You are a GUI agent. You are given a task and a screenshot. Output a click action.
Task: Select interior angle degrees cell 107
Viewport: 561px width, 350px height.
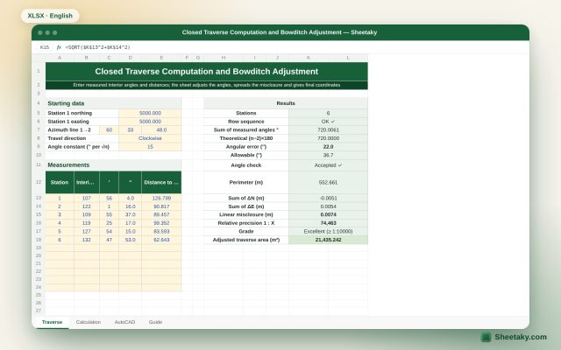tap(87, 199)
